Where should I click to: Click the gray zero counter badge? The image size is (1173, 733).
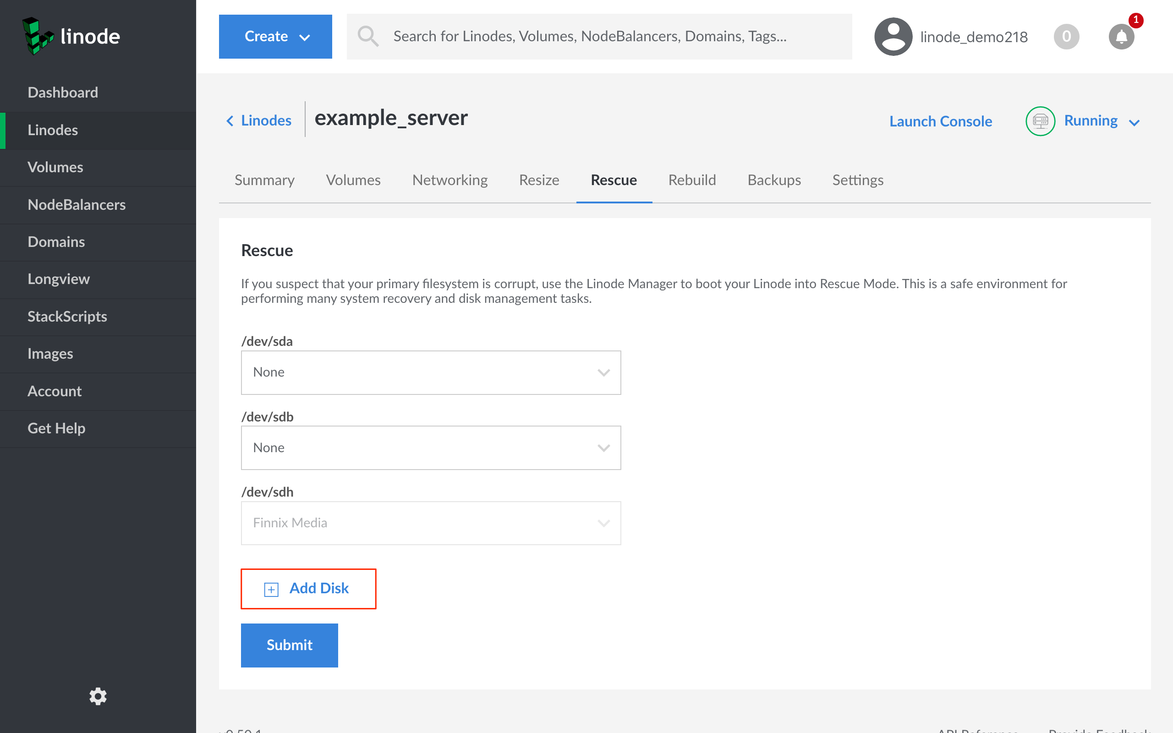tap(1066, 37)
